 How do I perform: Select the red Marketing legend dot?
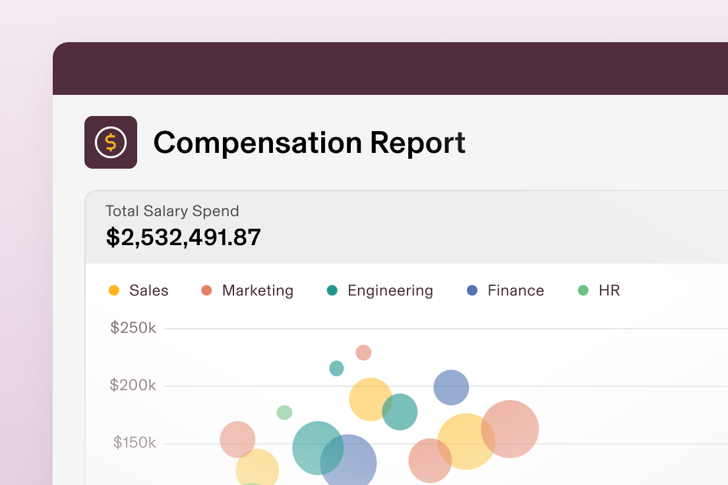[205, 290]
